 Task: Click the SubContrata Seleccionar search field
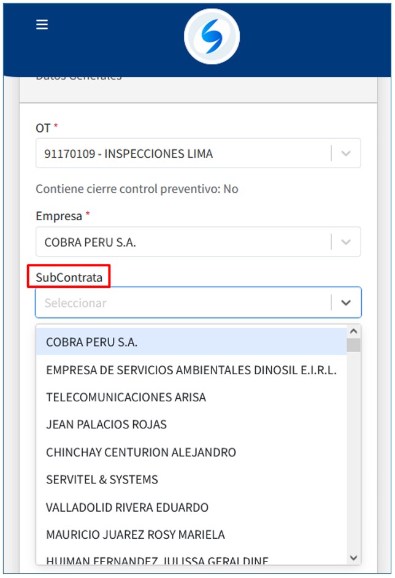(184, 302)
